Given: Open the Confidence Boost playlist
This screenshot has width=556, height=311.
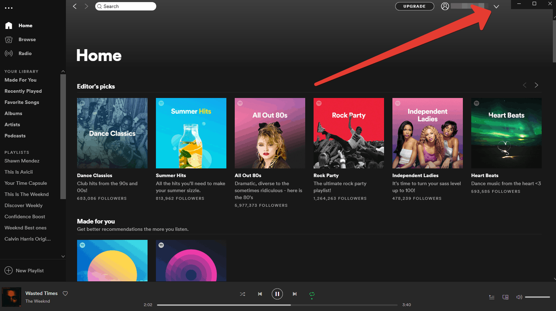Looking at the screenshot, I should pos(25,217).
